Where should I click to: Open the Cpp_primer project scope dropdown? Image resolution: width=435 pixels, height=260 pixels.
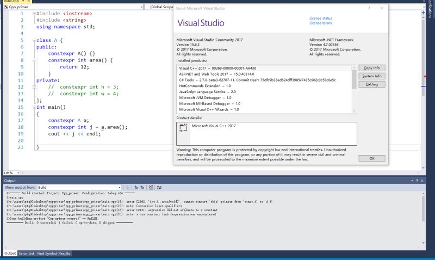(73, 7)
